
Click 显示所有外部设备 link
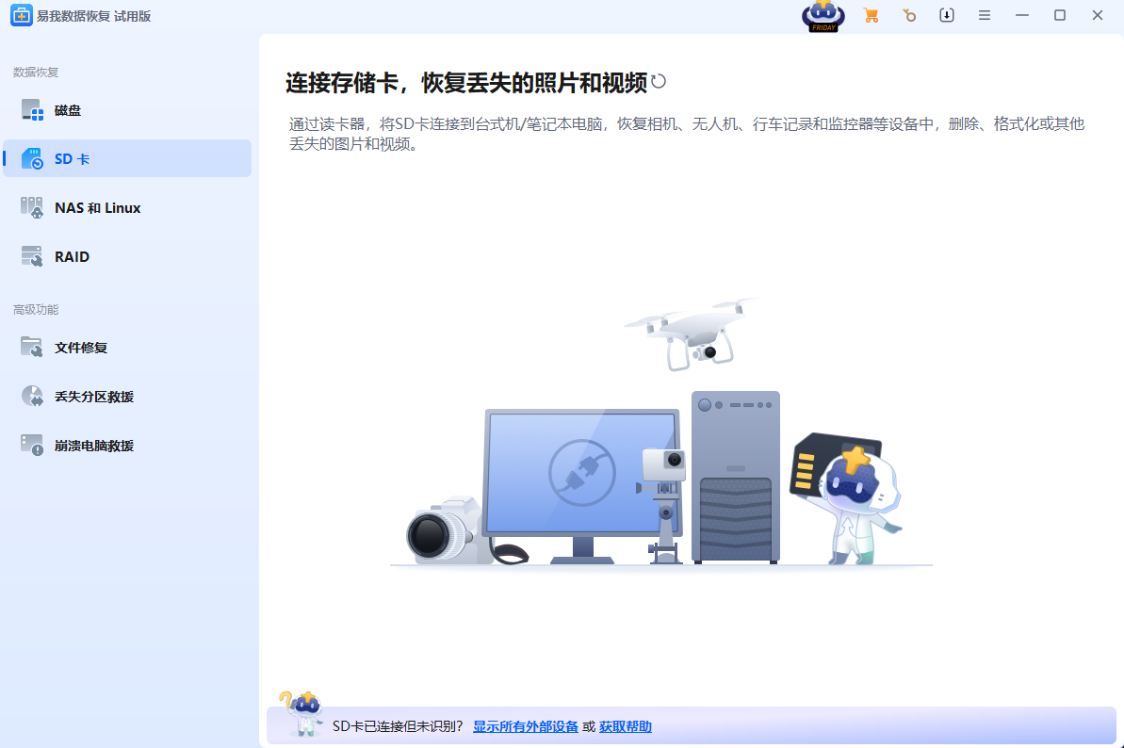[x=526, y=726]
